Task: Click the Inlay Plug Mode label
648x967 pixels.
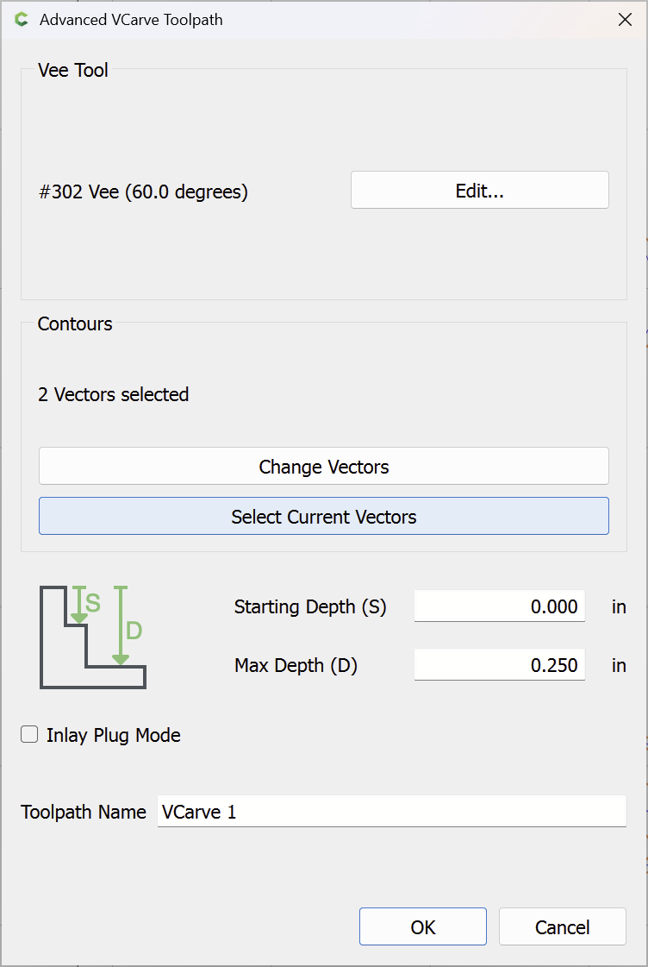Action: click(114, 735)
